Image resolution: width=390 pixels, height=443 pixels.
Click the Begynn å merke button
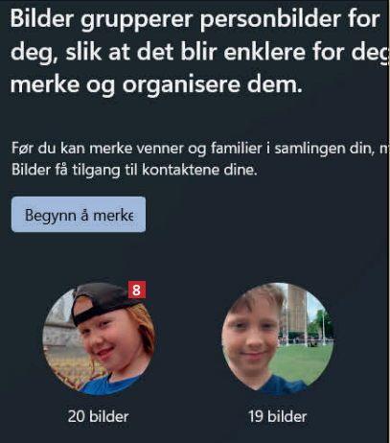coord(79,215)
